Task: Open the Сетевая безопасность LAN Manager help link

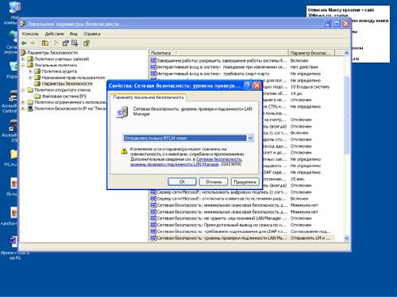Action: point(186,162)
